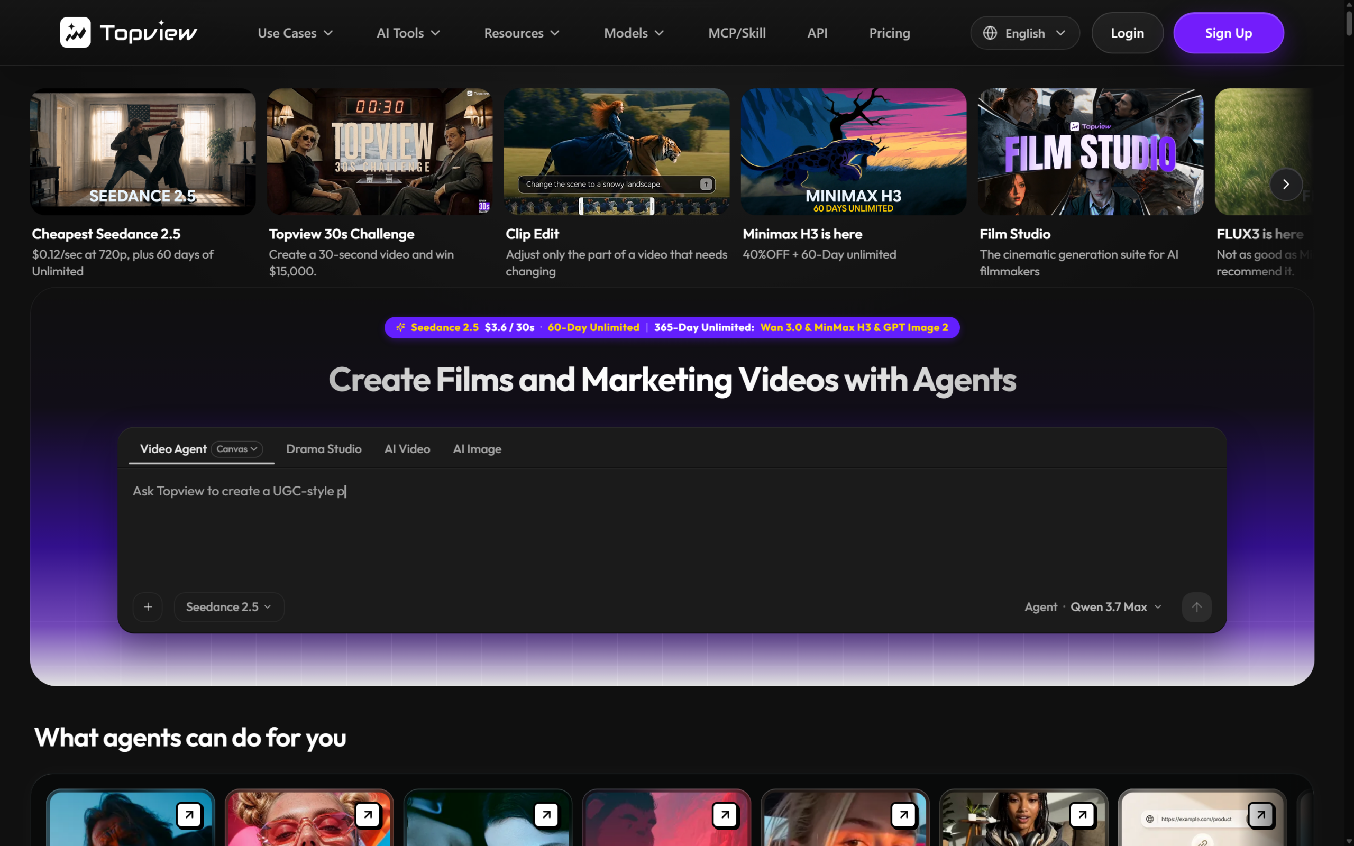The width and height of the screenshot is (1354, 846).
Task: Select the Video Agent tab
Action: pyautogui.click(x=173, y=449)
